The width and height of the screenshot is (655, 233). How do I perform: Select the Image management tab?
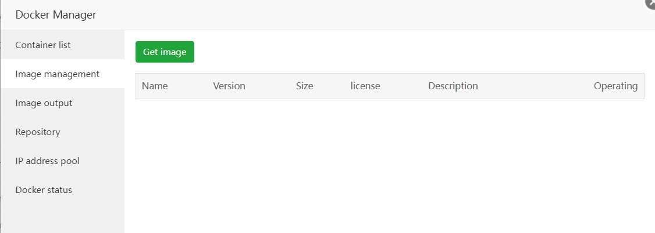pos(57,74)
